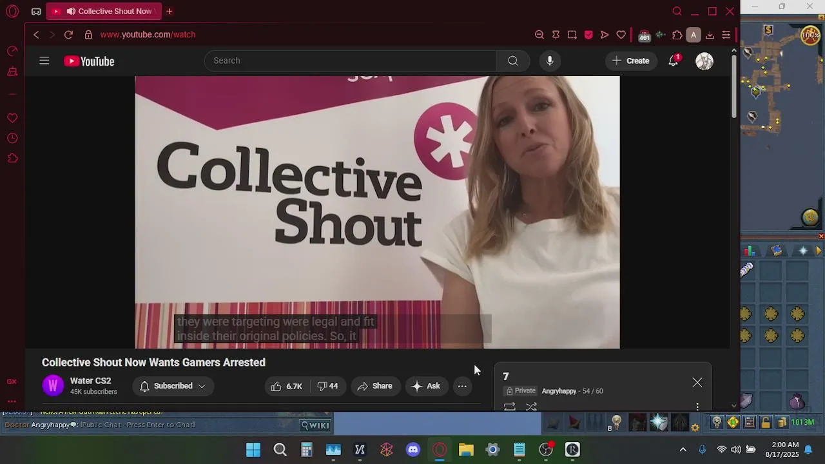Screen dimensions: 825x464
Task: Open a new browser tab
Action: point(169,11)
